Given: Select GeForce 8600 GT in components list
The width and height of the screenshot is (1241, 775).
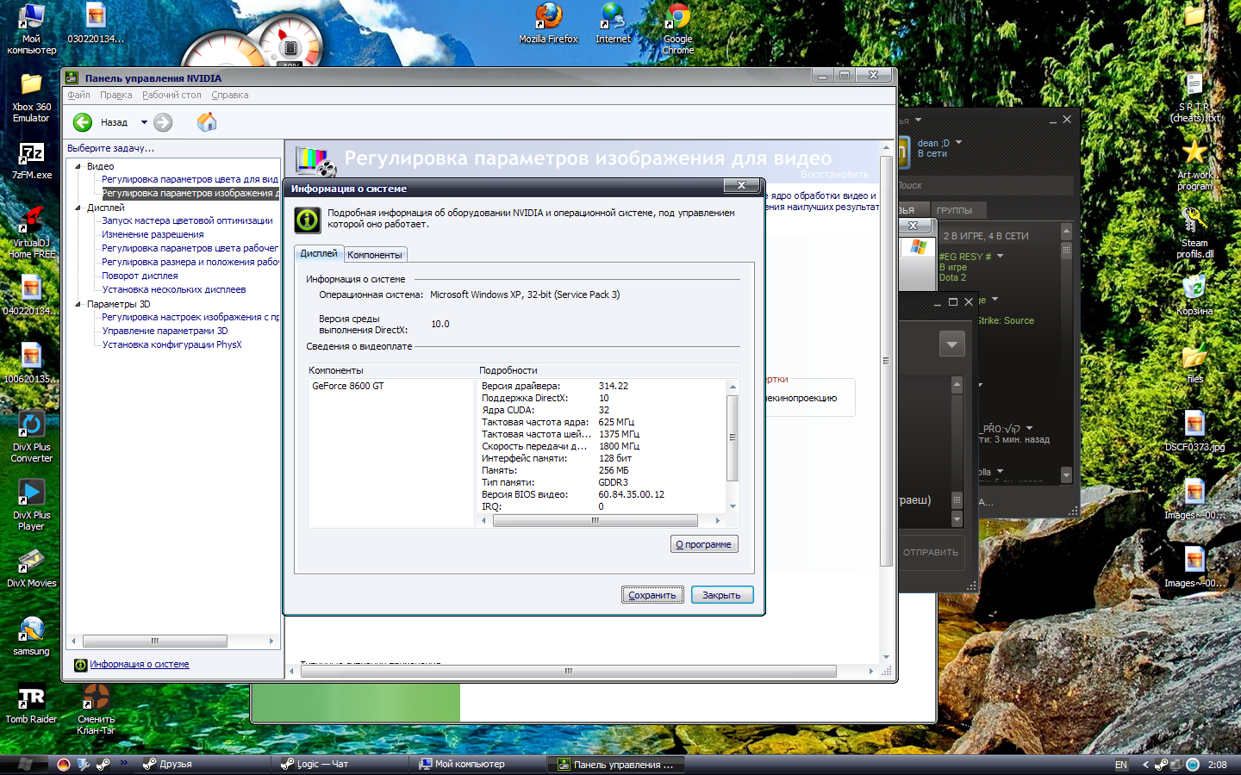Looking at the screenshot, I should pyautogui.click(x=348, y=386).
